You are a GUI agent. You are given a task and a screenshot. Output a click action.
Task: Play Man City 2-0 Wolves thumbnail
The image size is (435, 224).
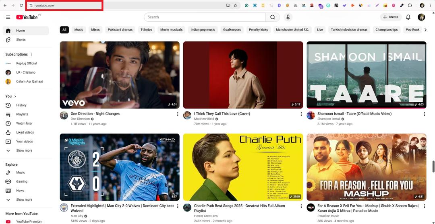(120, 167)
